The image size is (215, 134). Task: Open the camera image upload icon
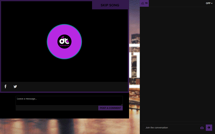tap(202, 128)
